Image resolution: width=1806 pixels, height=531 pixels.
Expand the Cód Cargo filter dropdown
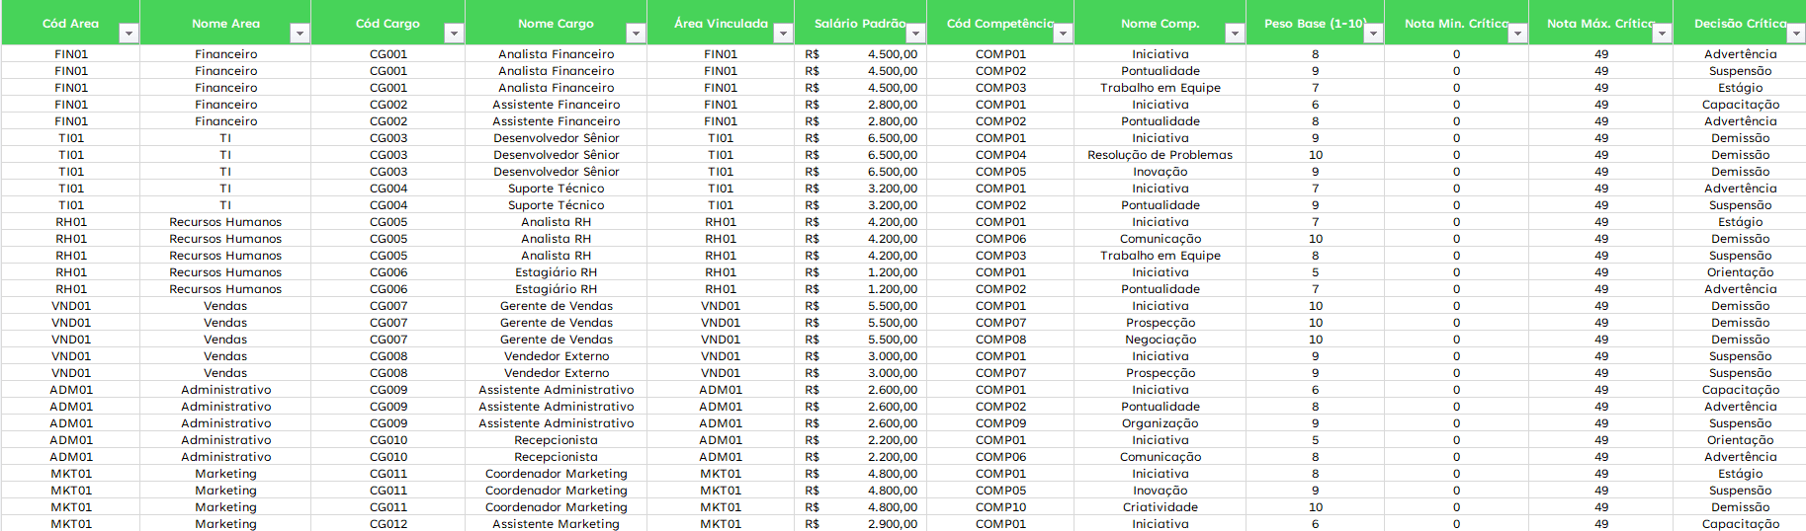pyautogui.click(x=453, y=34)
